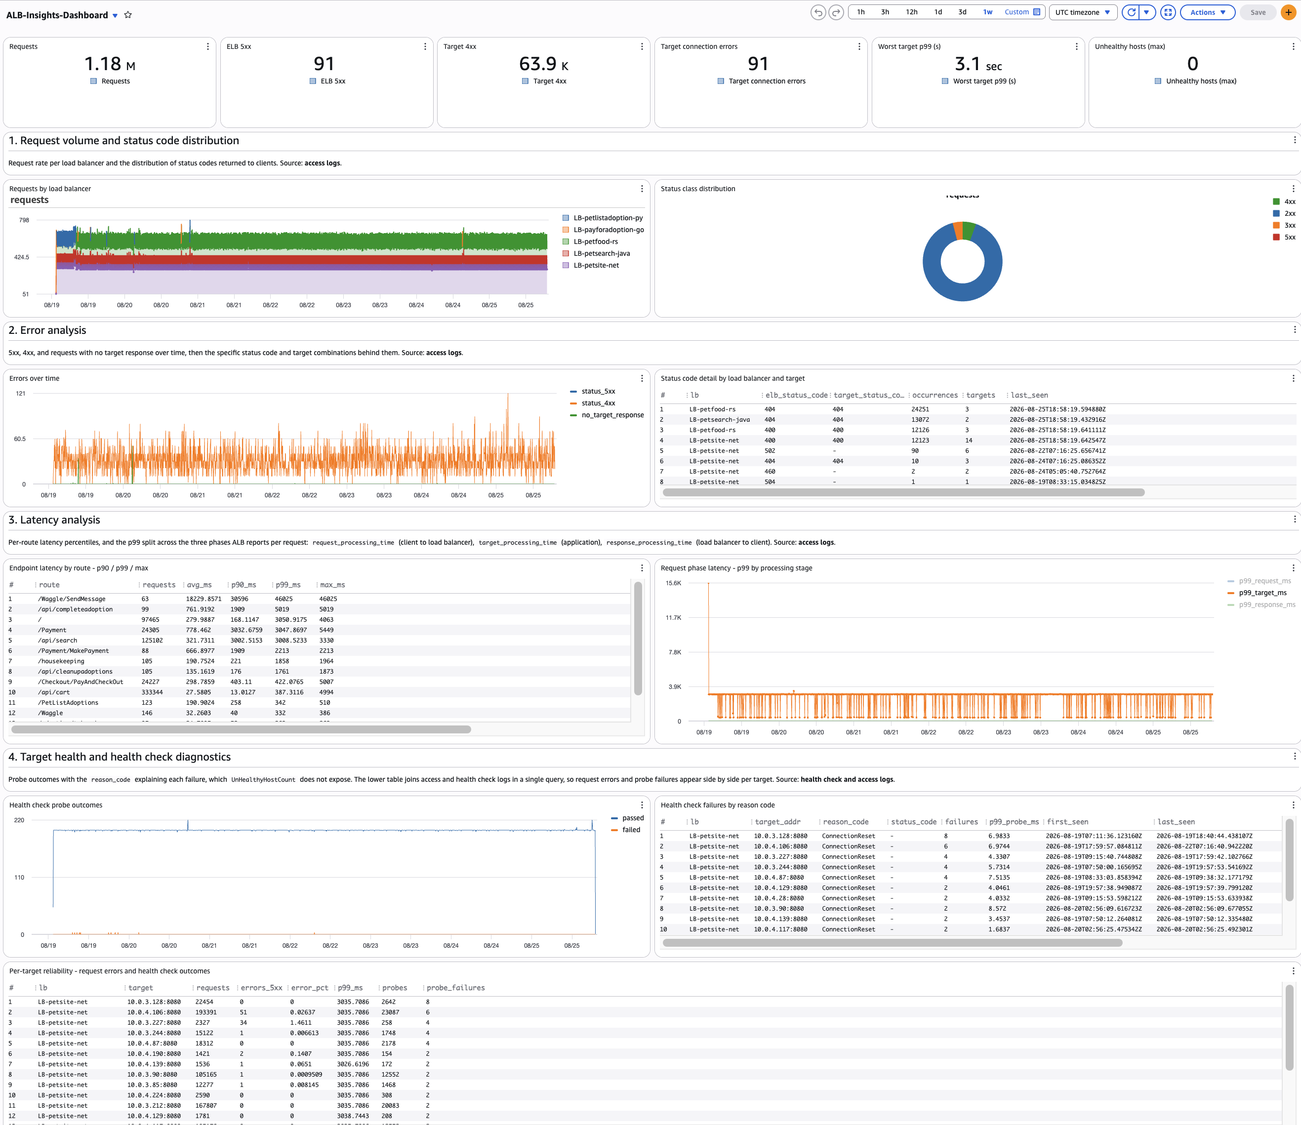Viewport: 1301px width, 1125px height.
Task: Open the Requests widget options menu
Action: (208, 46)
